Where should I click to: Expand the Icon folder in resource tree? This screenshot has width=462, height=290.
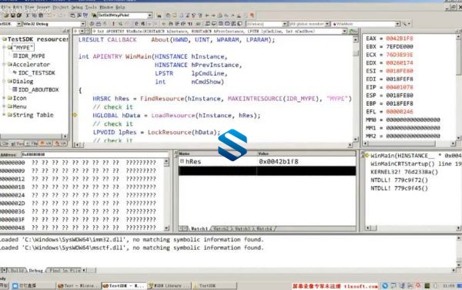(x=4, y=98)
